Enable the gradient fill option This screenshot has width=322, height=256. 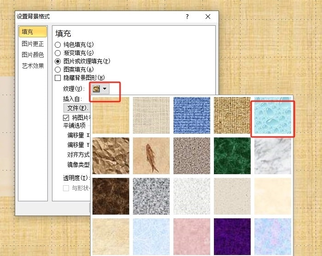click(x=58, y=53)
